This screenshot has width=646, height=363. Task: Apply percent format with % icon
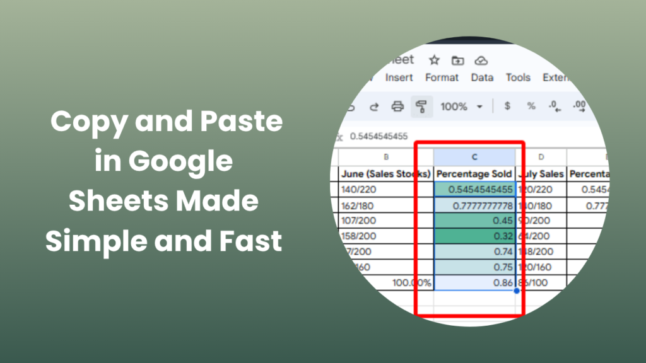(531, 107)
